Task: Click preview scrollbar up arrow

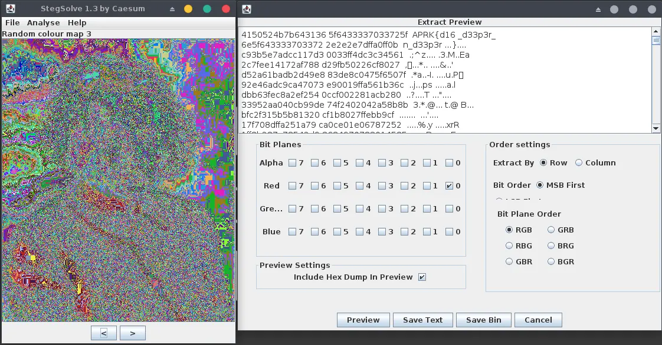Action: click(656, 31)
